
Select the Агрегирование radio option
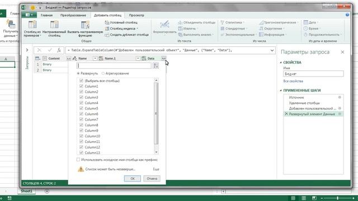103,73
